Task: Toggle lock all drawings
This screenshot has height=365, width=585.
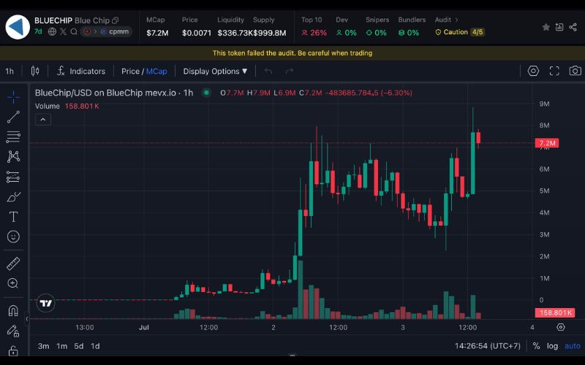Action: click(x=13, y=350)
